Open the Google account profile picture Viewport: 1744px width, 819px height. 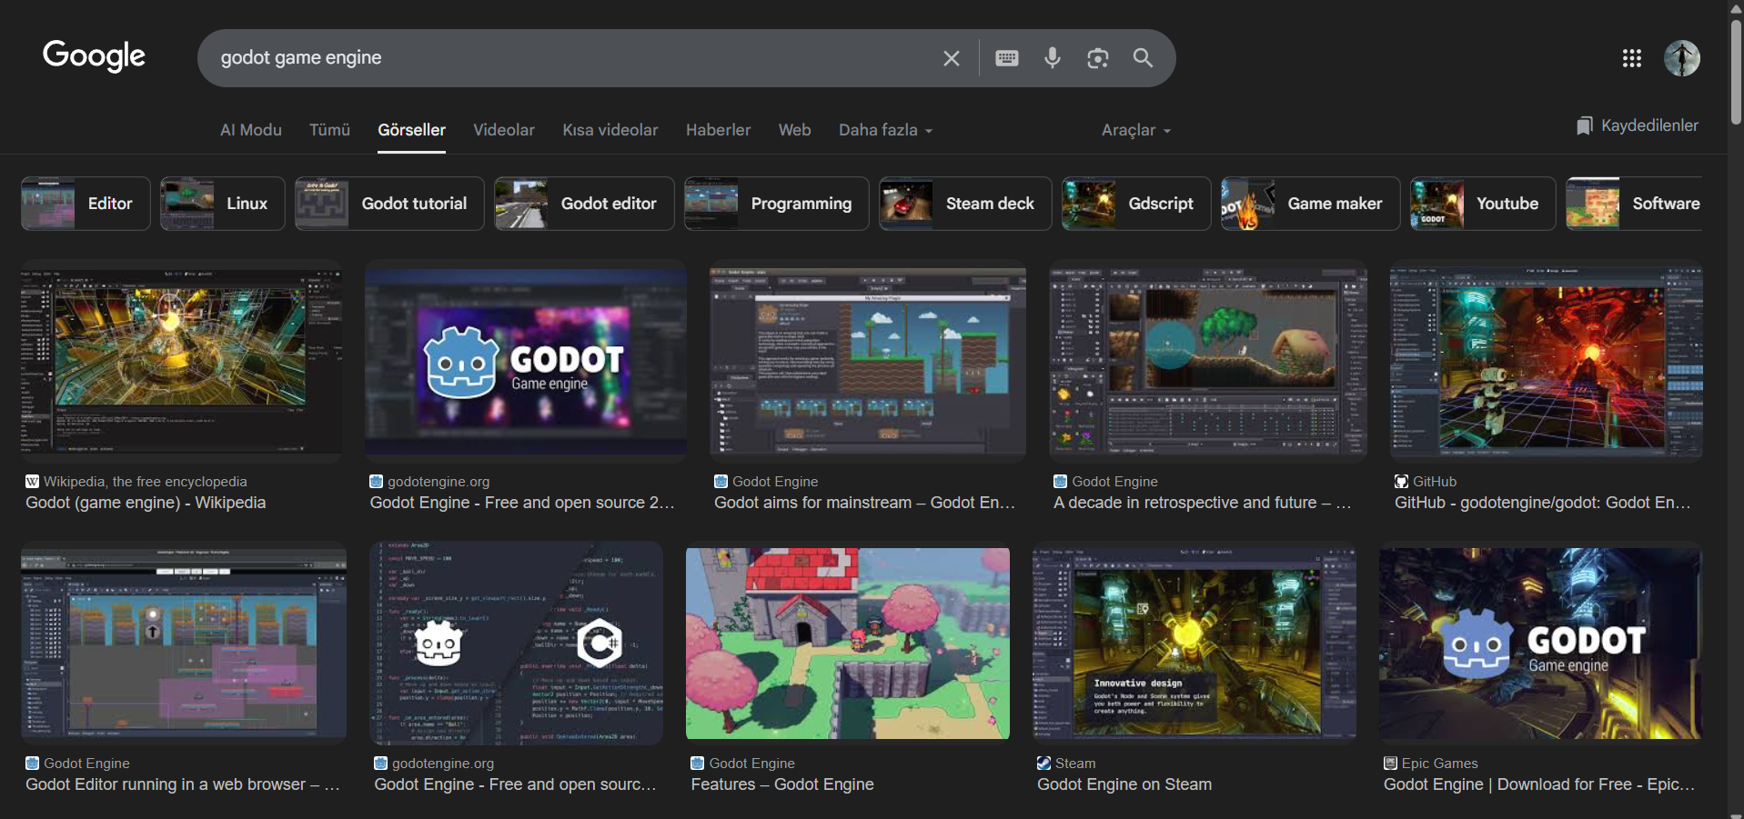(x=1681, y=58)
